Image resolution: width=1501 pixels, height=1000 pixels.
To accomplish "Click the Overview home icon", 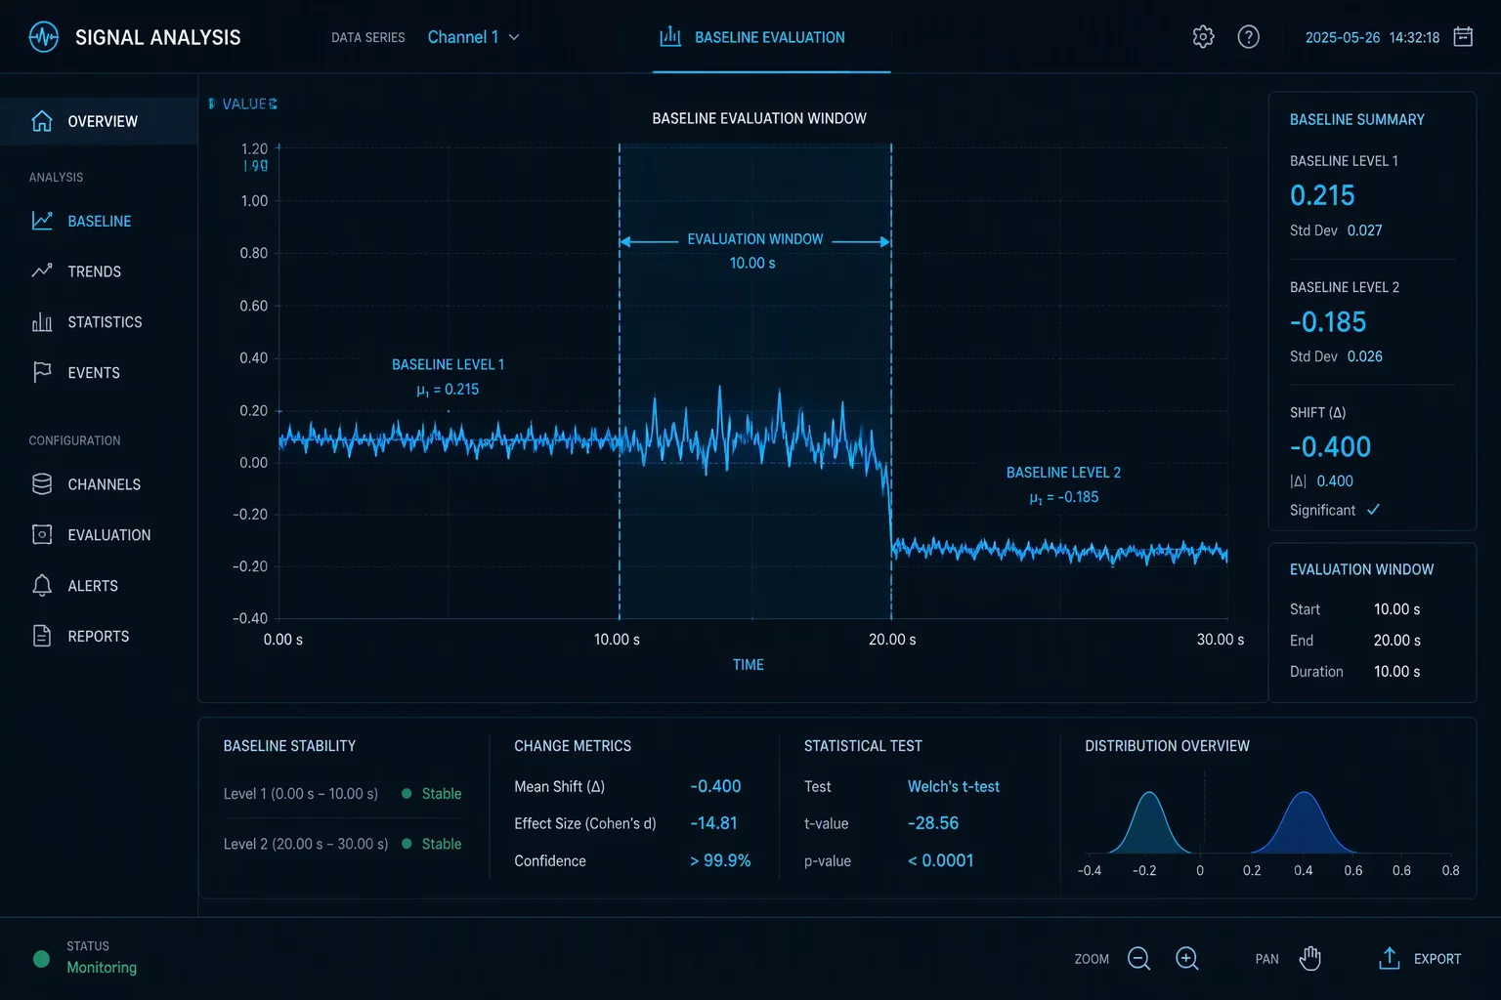I will 42,121.
